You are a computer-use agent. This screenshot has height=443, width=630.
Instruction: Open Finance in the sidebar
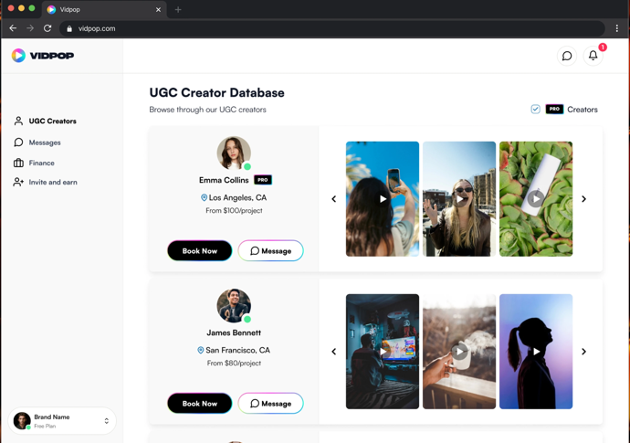[41, 163]
